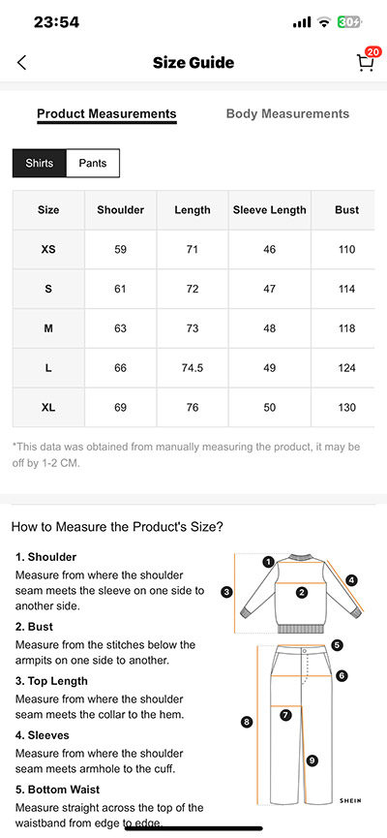This screenshot has width=387, height=838.
Task: Select the XL size row header
Action: pyautogui.click(x=48, y=407)
